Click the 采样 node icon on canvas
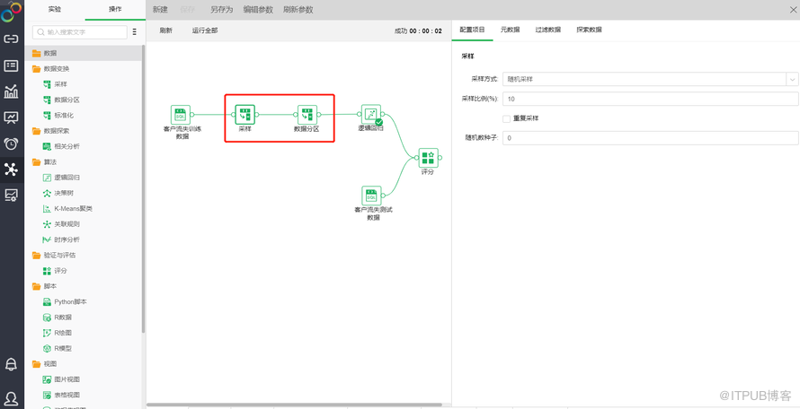 pos(244,115)
